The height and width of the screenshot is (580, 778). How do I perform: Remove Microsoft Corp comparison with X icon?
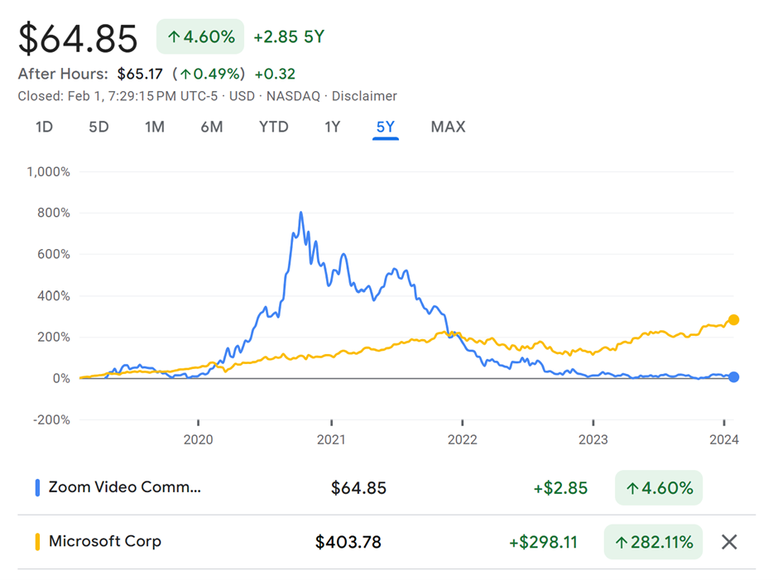tap(728, 542)
